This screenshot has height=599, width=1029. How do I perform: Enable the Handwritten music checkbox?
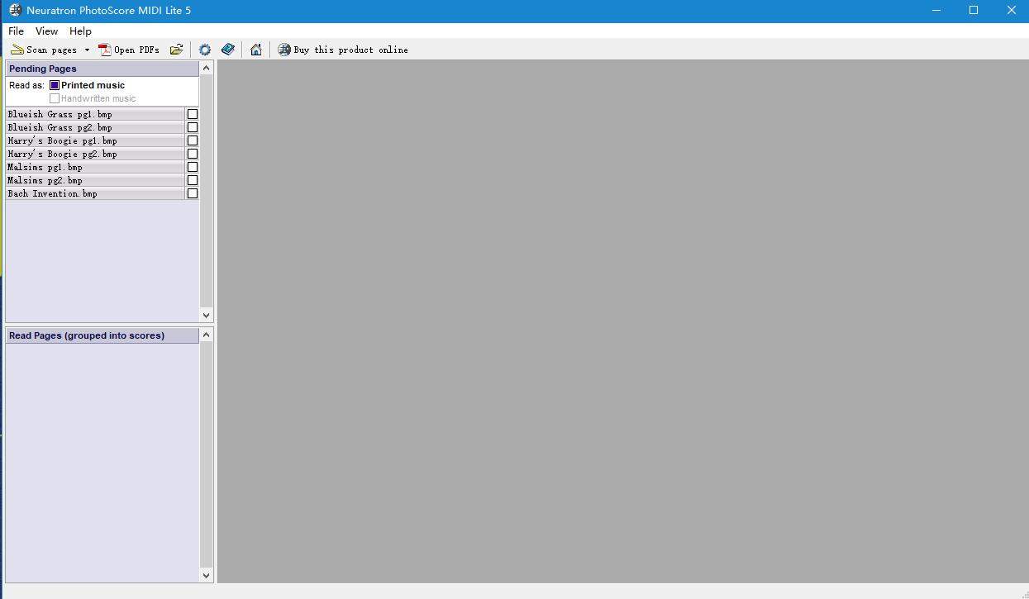pyautogui.click(x=55, y=97)
